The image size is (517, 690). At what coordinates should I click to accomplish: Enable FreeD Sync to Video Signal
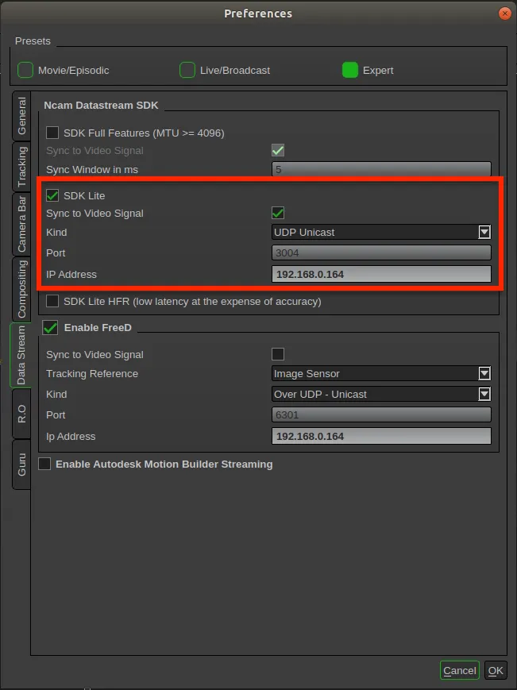point(278,354)
